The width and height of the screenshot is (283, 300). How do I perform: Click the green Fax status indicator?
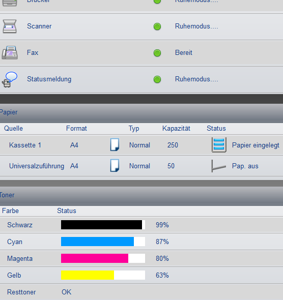[157, 53]
